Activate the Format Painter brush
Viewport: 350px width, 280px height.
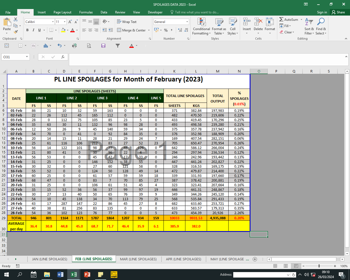coord(16,32)
